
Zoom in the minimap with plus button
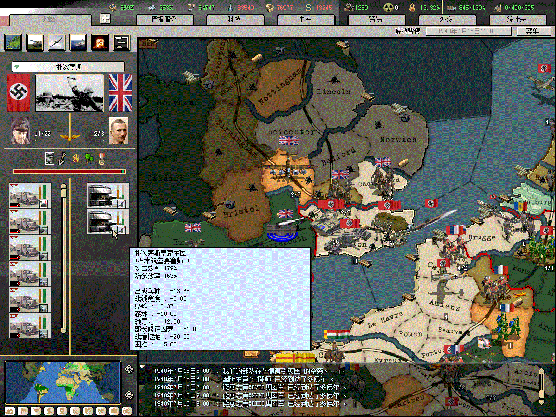pyautogui.click(x=129, y=369)
